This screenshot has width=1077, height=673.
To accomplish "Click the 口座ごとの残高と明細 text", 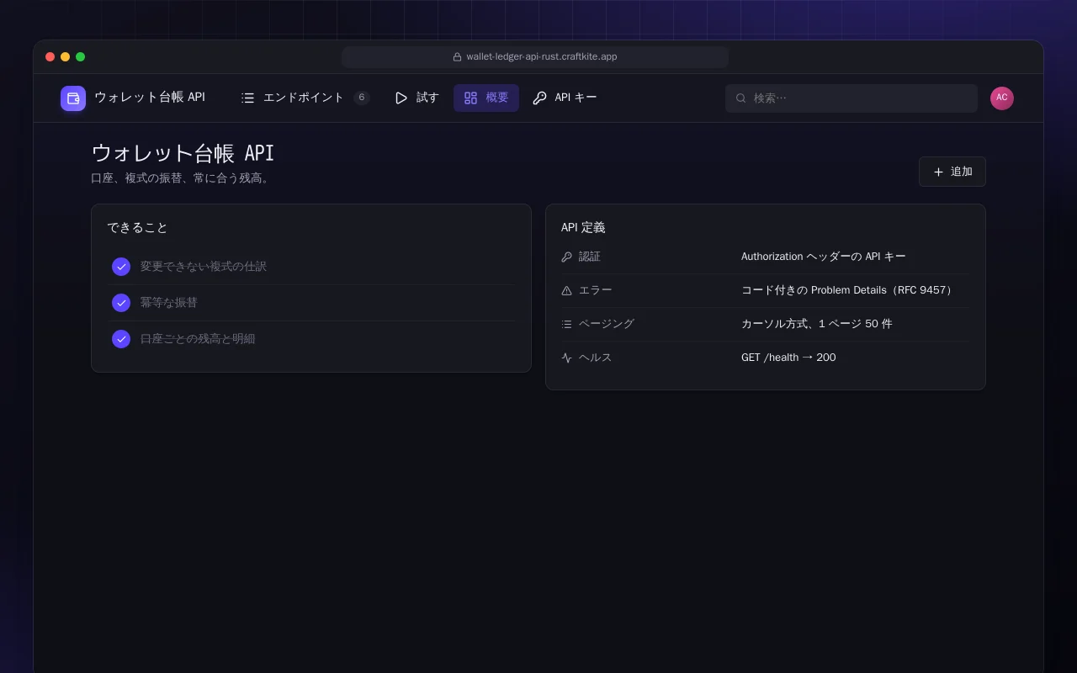I will coord(198,339).
